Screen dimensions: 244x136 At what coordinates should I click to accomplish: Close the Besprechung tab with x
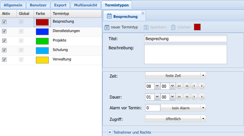pyautogui.click(x=143, y=13)
